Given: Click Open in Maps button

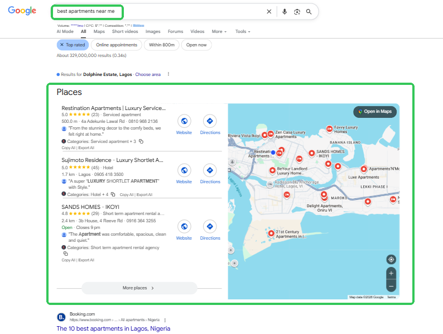Looking at the screenshot, I should [375, 112].
